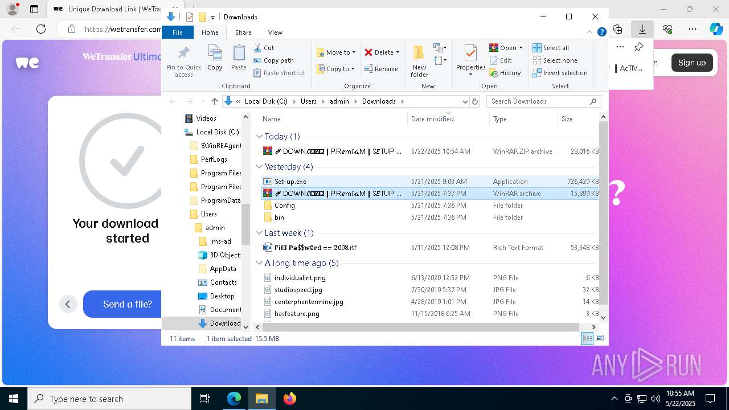
Task: Collapse A long time ago group
Action: point(259,263)
